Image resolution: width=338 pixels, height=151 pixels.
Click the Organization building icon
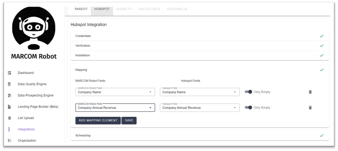9,140
